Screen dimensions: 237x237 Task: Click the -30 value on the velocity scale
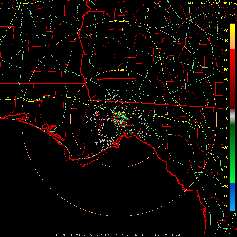(225, 148)
